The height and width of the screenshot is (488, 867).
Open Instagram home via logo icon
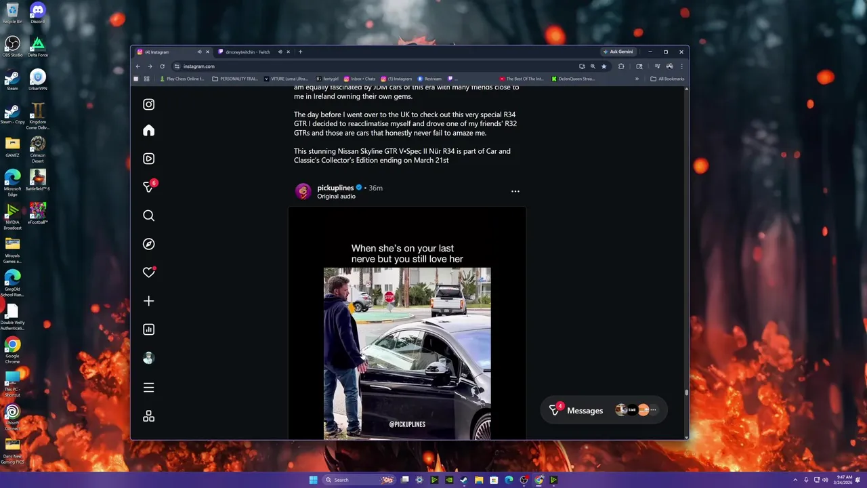click(149, 104)
